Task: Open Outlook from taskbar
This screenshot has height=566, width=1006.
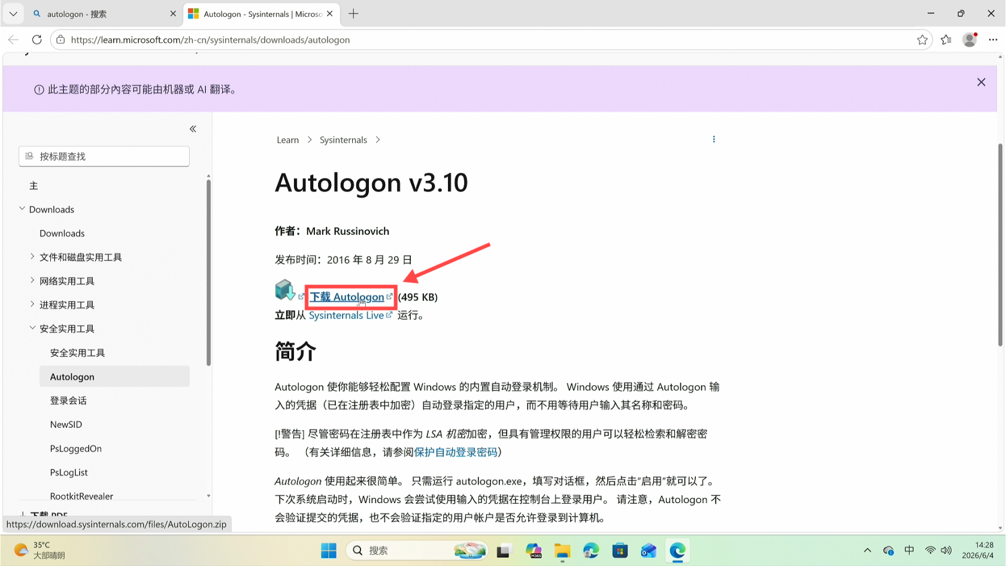Action: tap(649, 550)
